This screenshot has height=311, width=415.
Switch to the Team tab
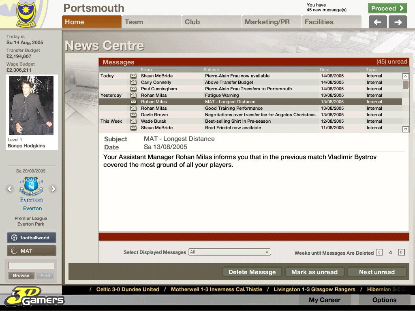(152, 22)
